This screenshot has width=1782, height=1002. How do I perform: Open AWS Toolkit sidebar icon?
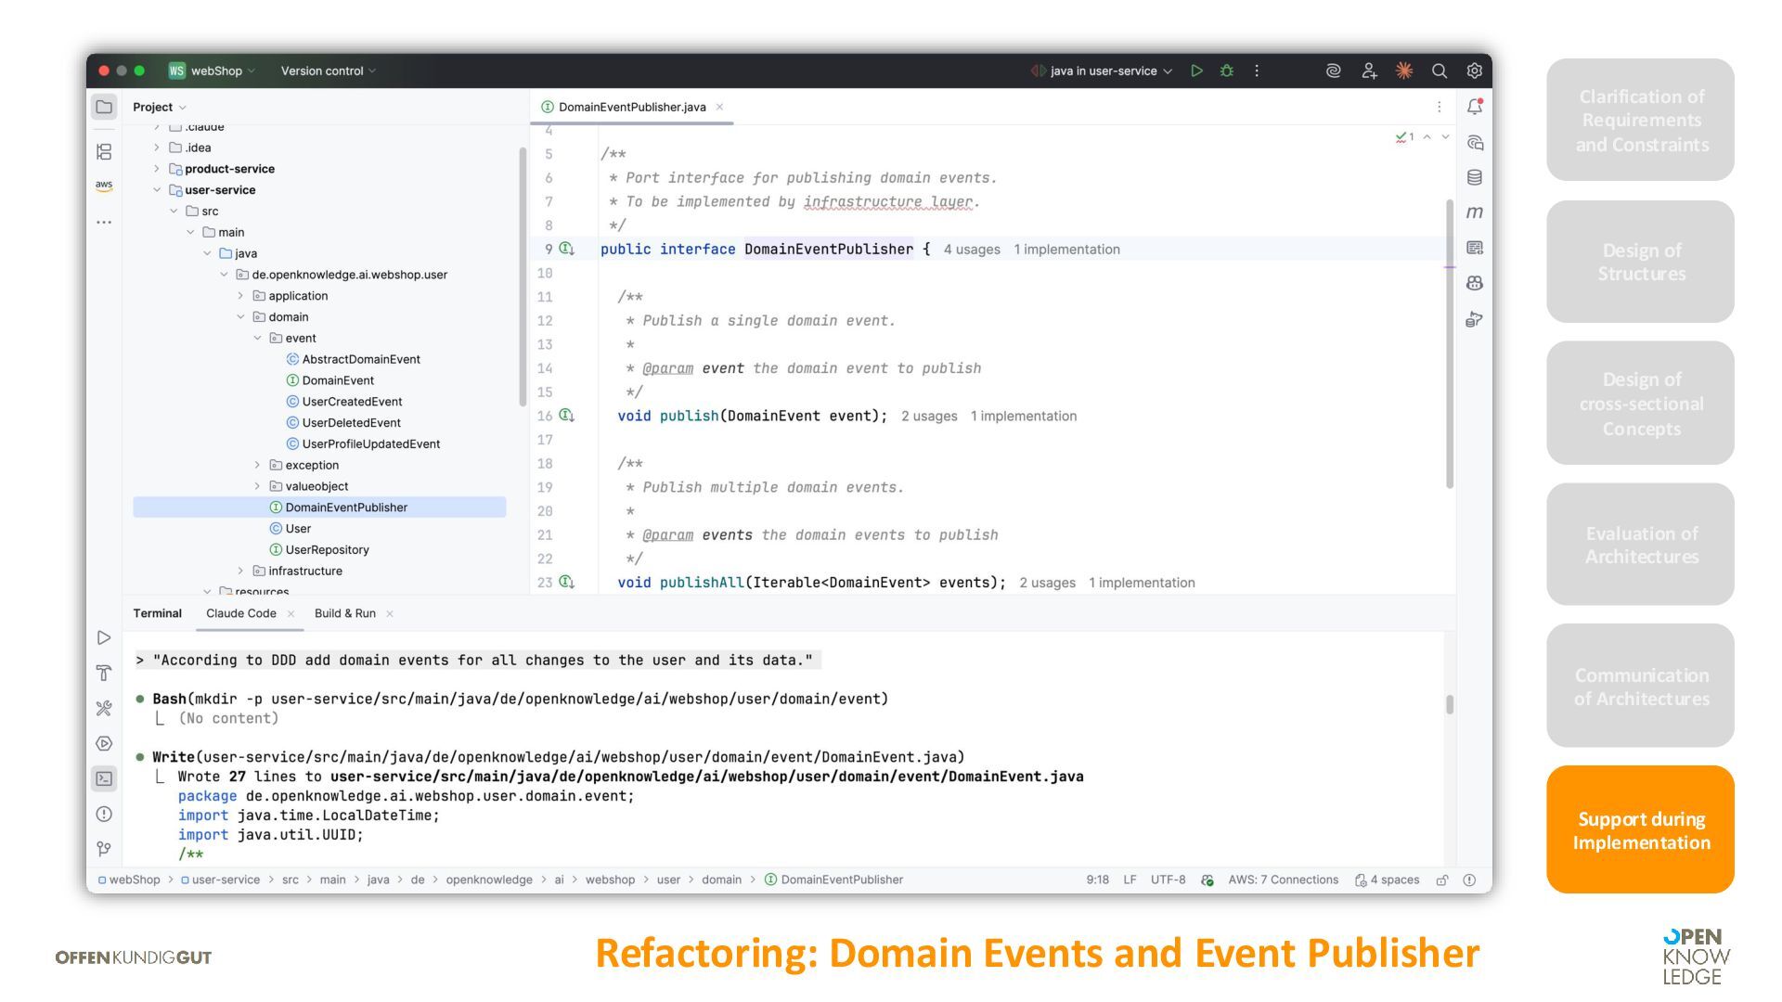(104, 186)
